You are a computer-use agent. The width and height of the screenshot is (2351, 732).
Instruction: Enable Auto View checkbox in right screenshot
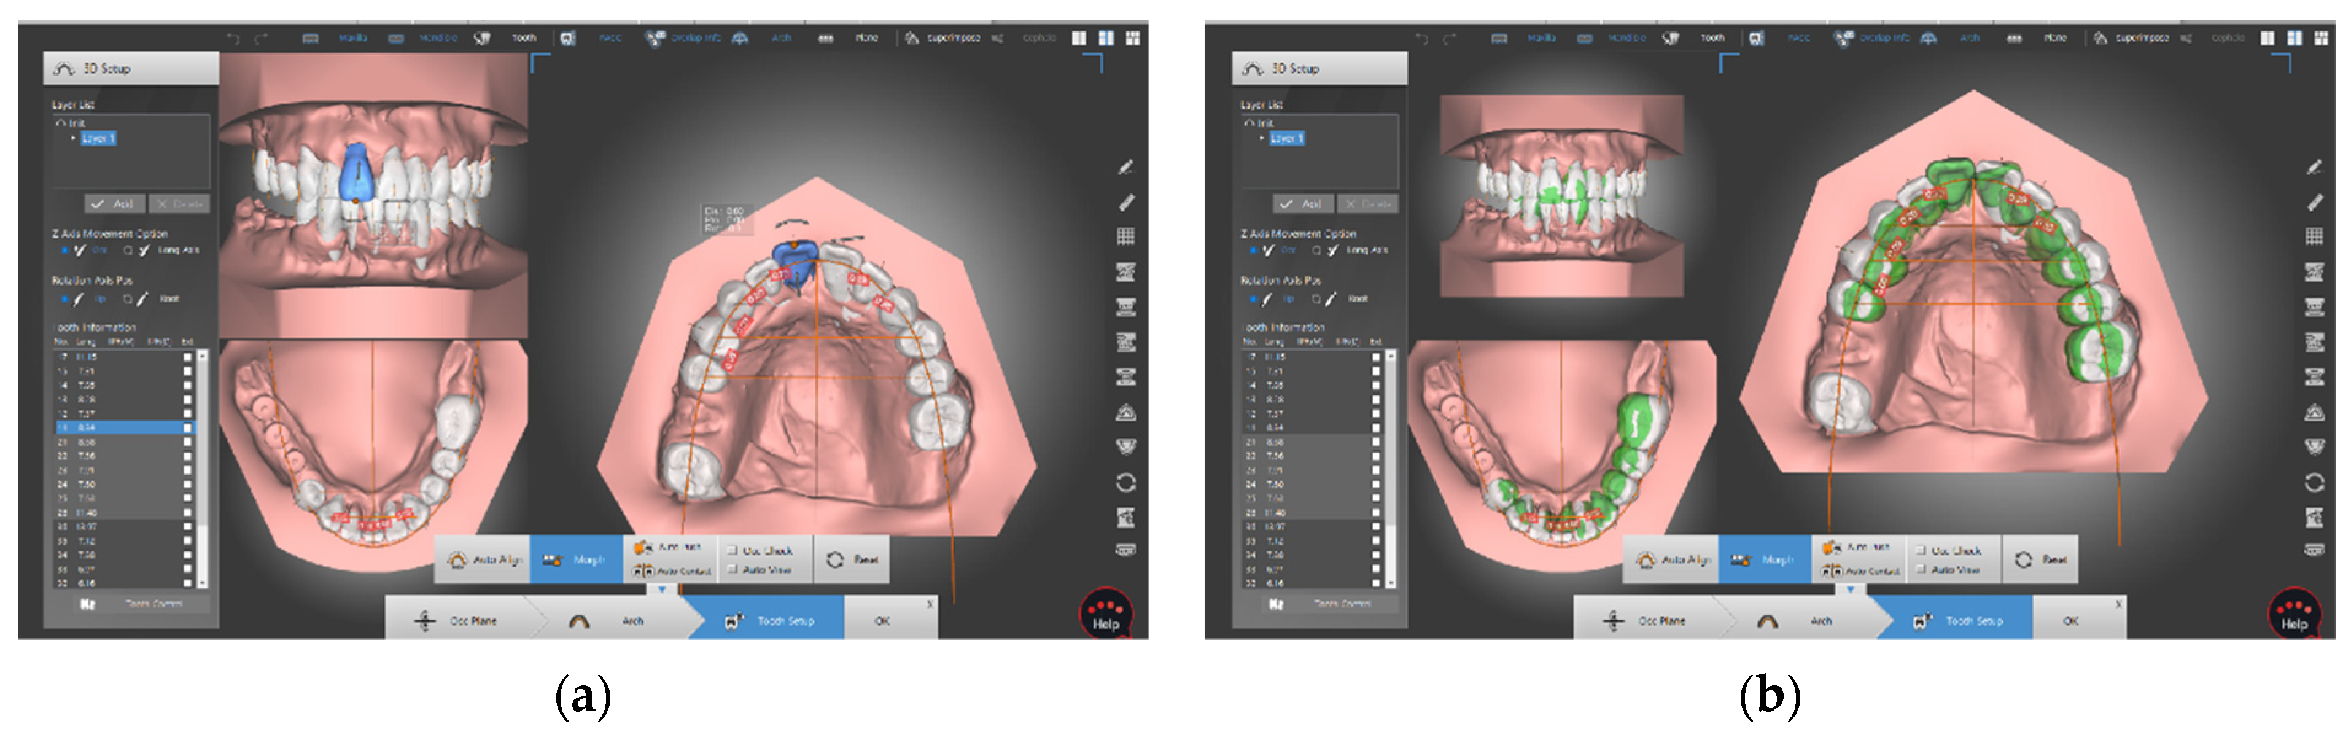tap(1920, 569)
